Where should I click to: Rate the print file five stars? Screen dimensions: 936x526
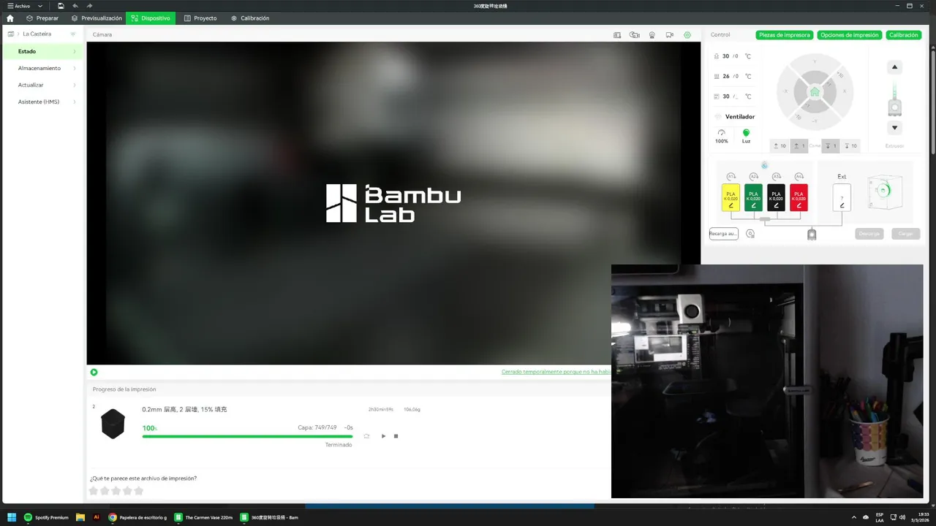click(x=138, y=491)
